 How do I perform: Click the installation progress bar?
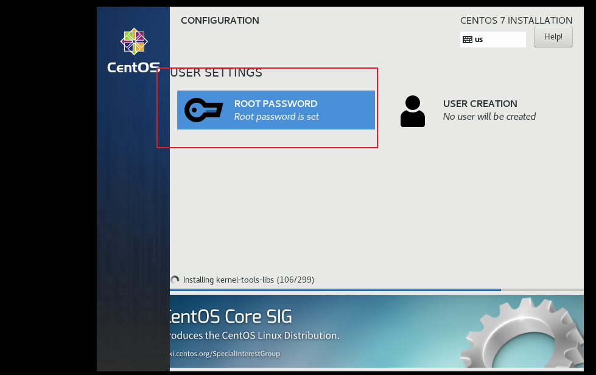coord(377,290)
